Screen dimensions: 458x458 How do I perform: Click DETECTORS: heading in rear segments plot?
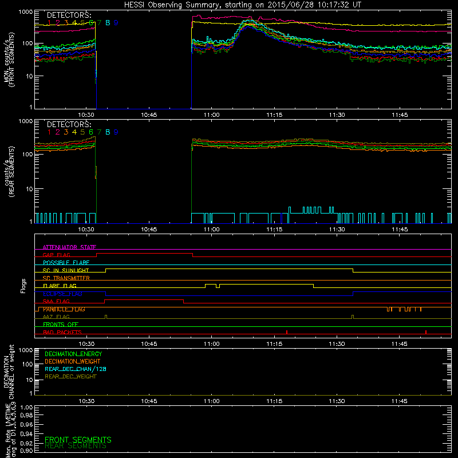tap(69, 124)
